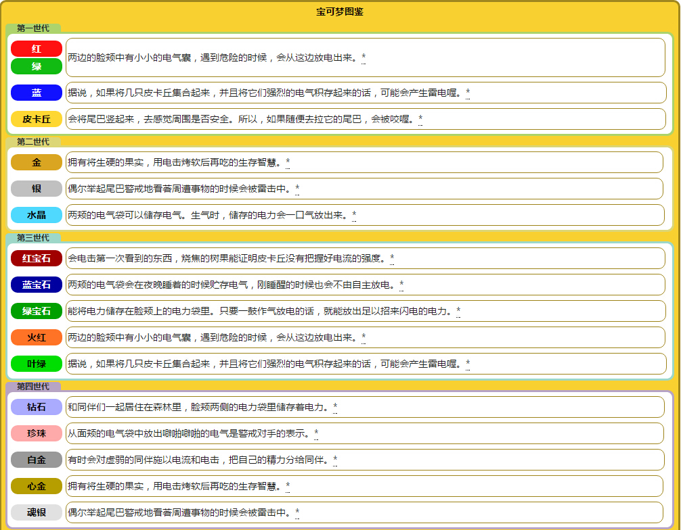Click the asterisk after 银 entry text
The height and width of the screenshot is (530, 681).
point(297,189)
